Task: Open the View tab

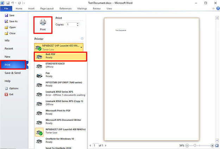Action: click(x=109, y=8)
